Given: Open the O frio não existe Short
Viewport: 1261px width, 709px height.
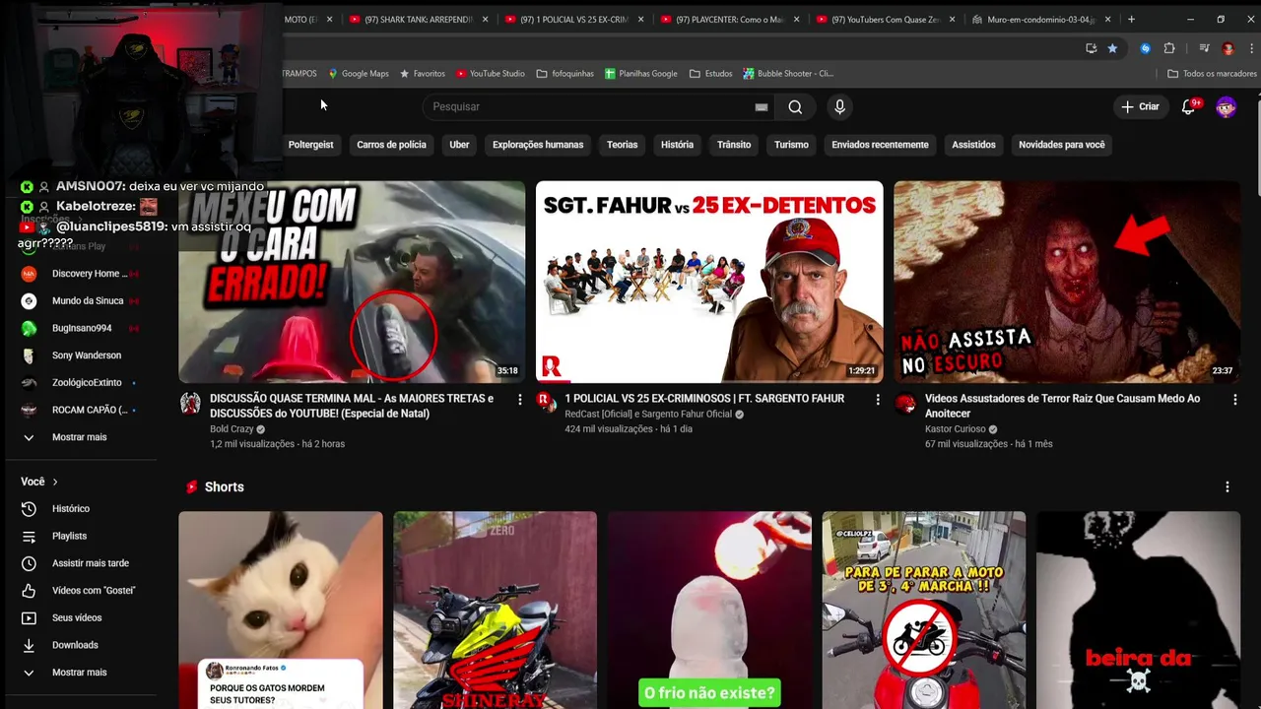Looking at the screenshot, I should click(709, 610).
